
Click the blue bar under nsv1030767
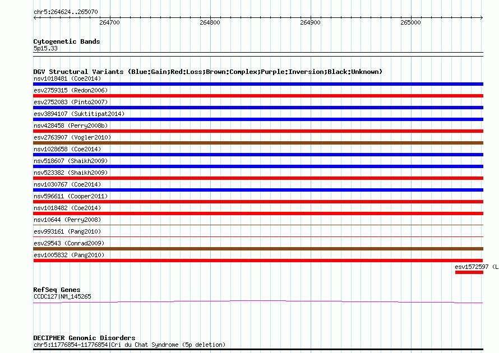coord(258,190)
